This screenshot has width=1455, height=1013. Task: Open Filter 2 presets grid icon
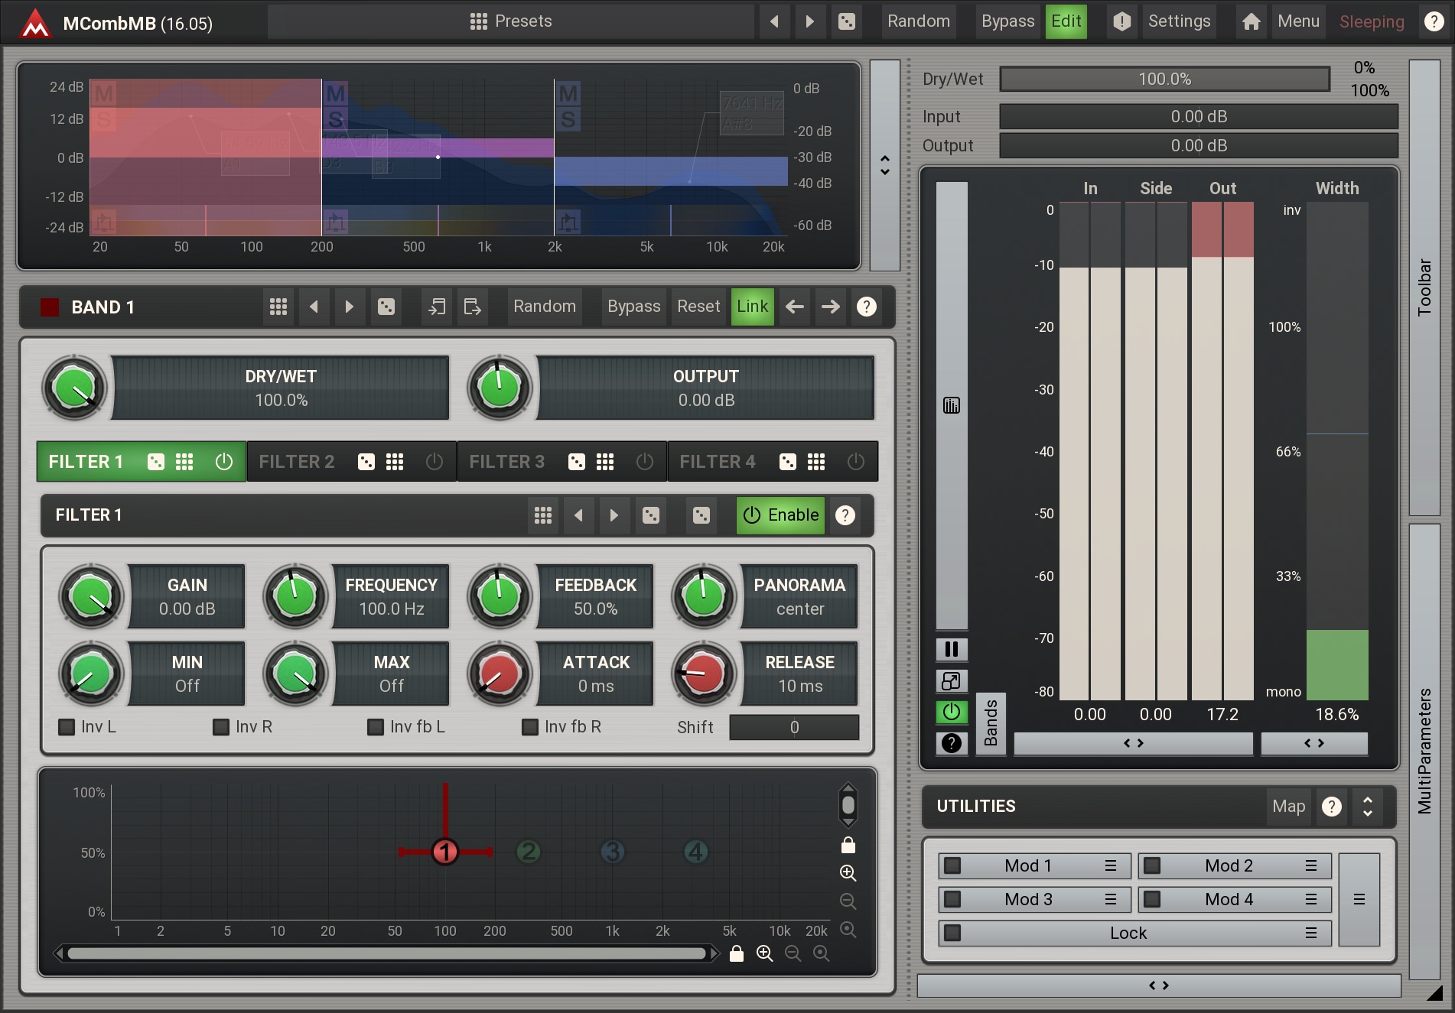[395, 462]
